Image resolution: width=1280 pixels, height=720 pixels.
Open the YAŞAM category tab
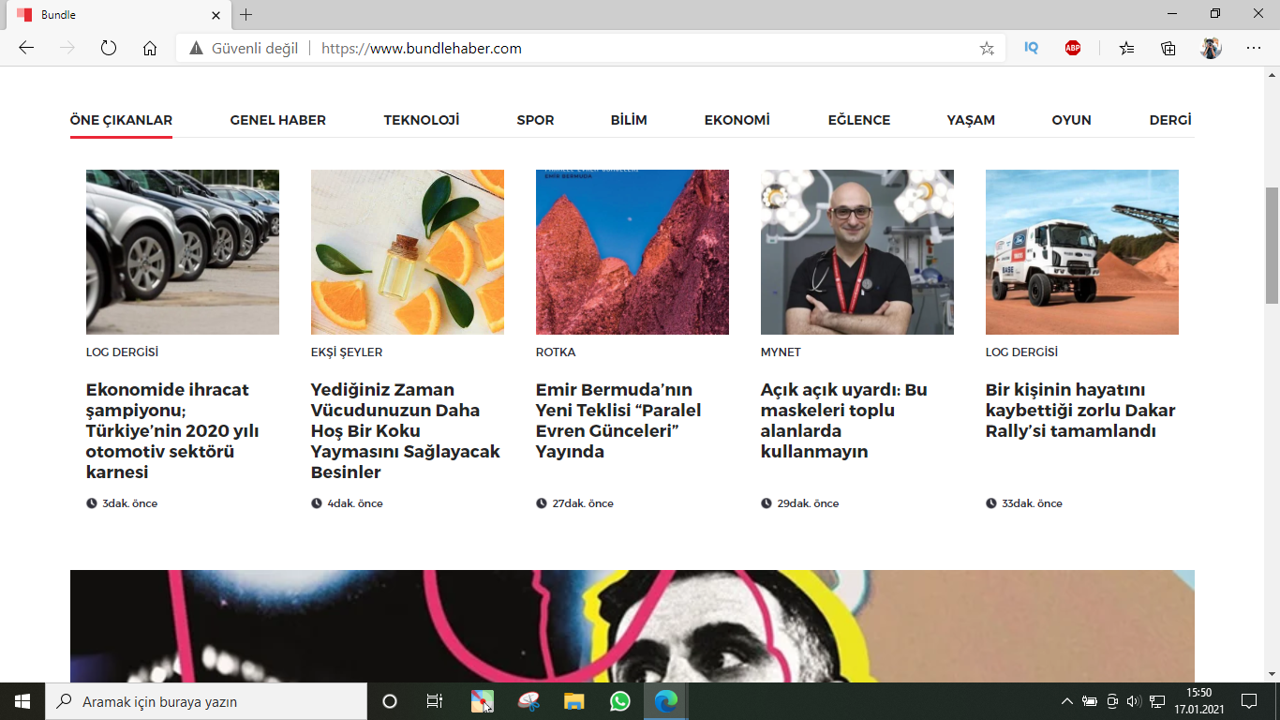click(x=971, y=120)
